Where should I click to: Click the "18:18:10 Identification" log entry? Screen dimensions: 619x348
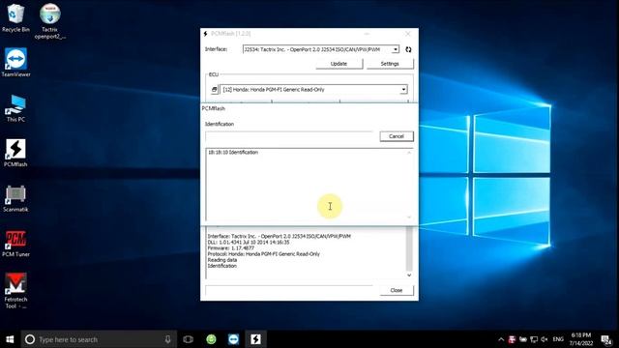click(233, 153)
